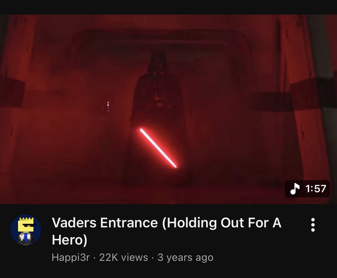337x278 pixels.
Task: Click the Holding Out For A text in title
Action: (222, 223)
